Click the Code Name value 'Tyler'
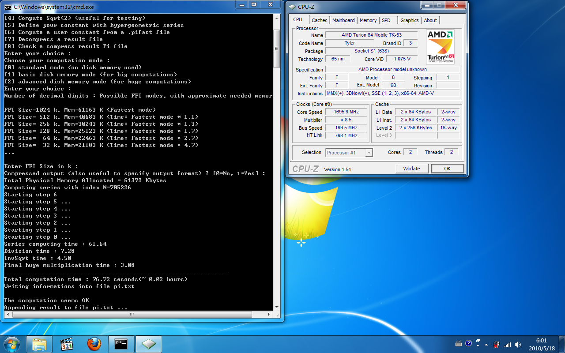 pyautogui.click(x=350, y=43)
